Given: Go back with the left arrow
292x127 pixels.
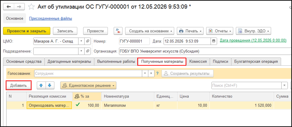Looking at the screenshot, I should (x=9, y=7).
